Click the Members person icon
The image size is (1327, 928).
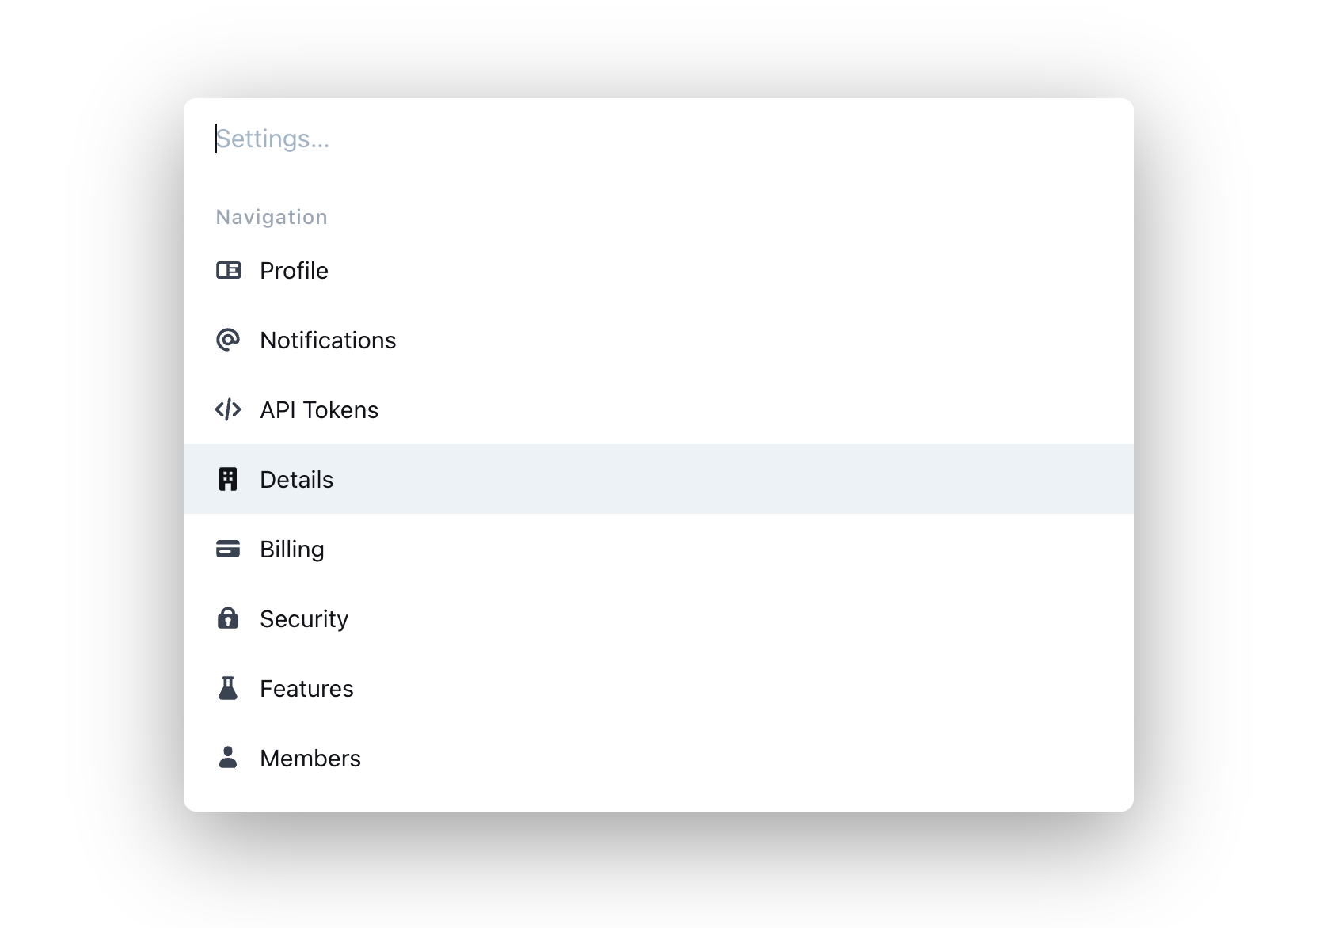click(228, 758)
